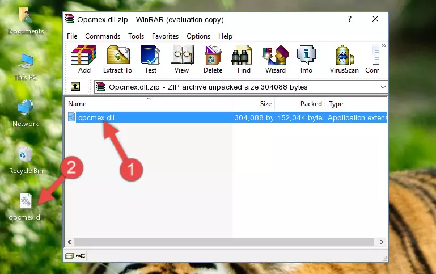Image resolution: width=436 pixels, height=274 pixels.
Task: Click the question mark help button
Action: [x=350, y=19]
